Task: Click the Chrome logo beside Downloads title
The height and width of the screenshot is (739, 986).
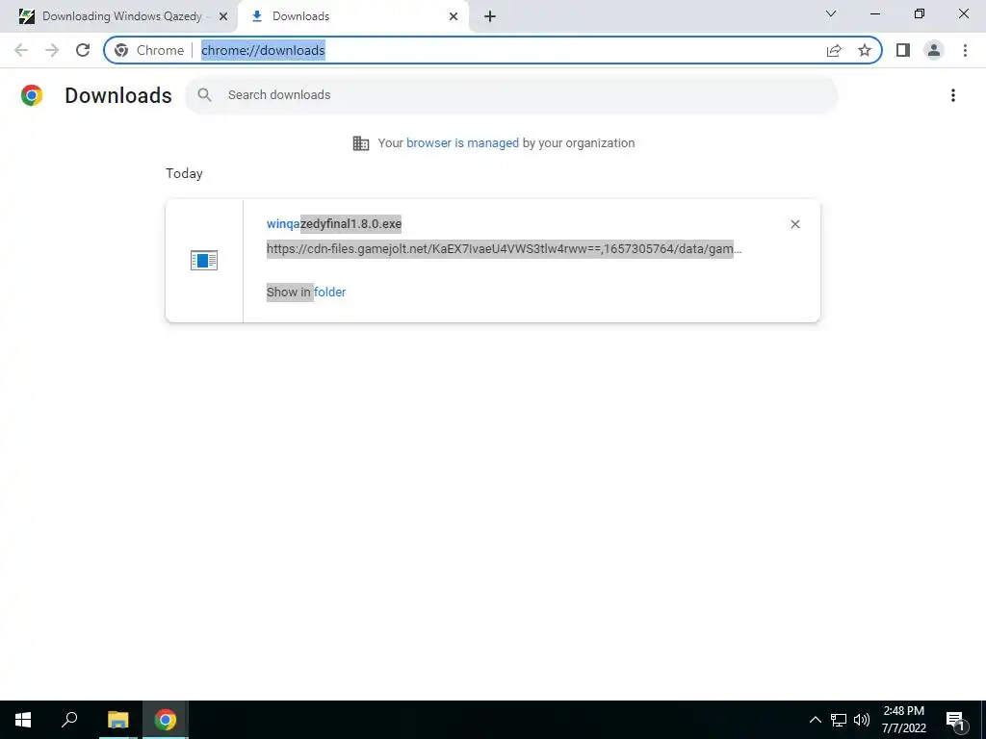Action: pos(32,95)
